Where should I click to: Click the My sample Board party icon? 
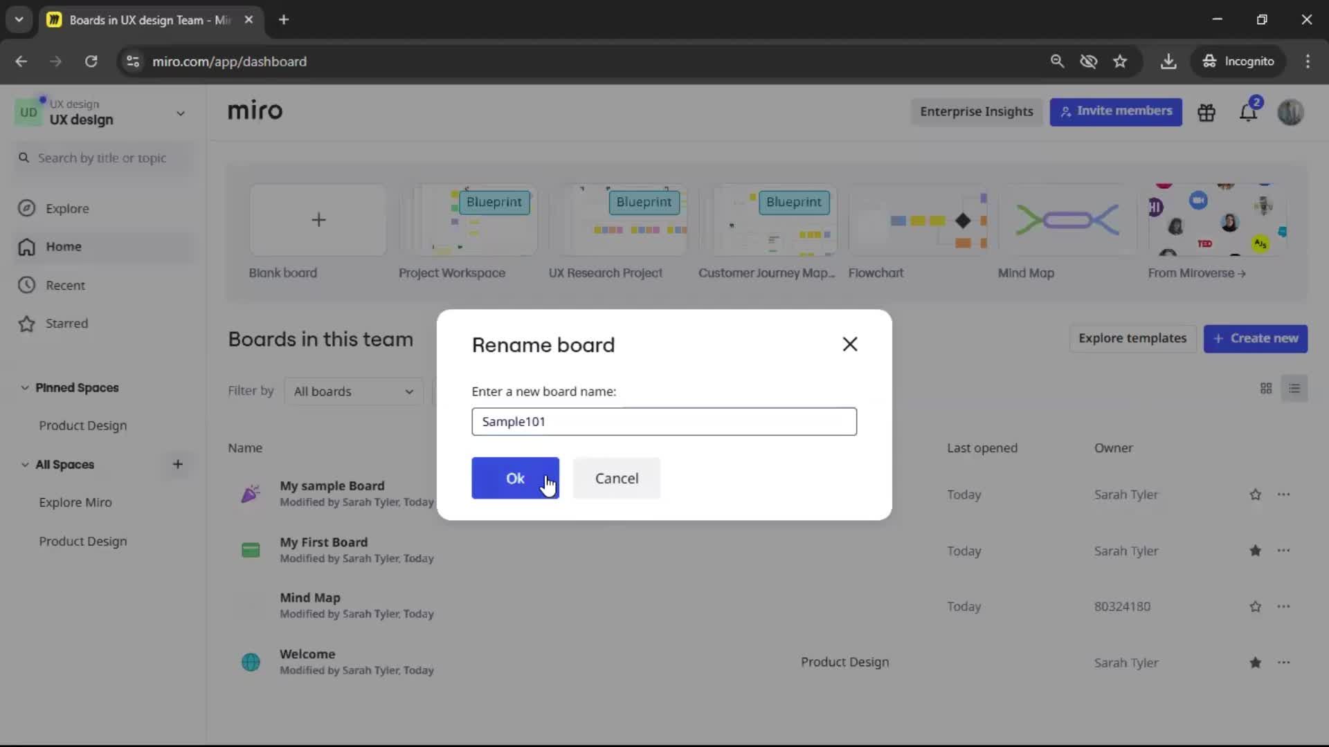pyautogui.click(x=251, y=494)
